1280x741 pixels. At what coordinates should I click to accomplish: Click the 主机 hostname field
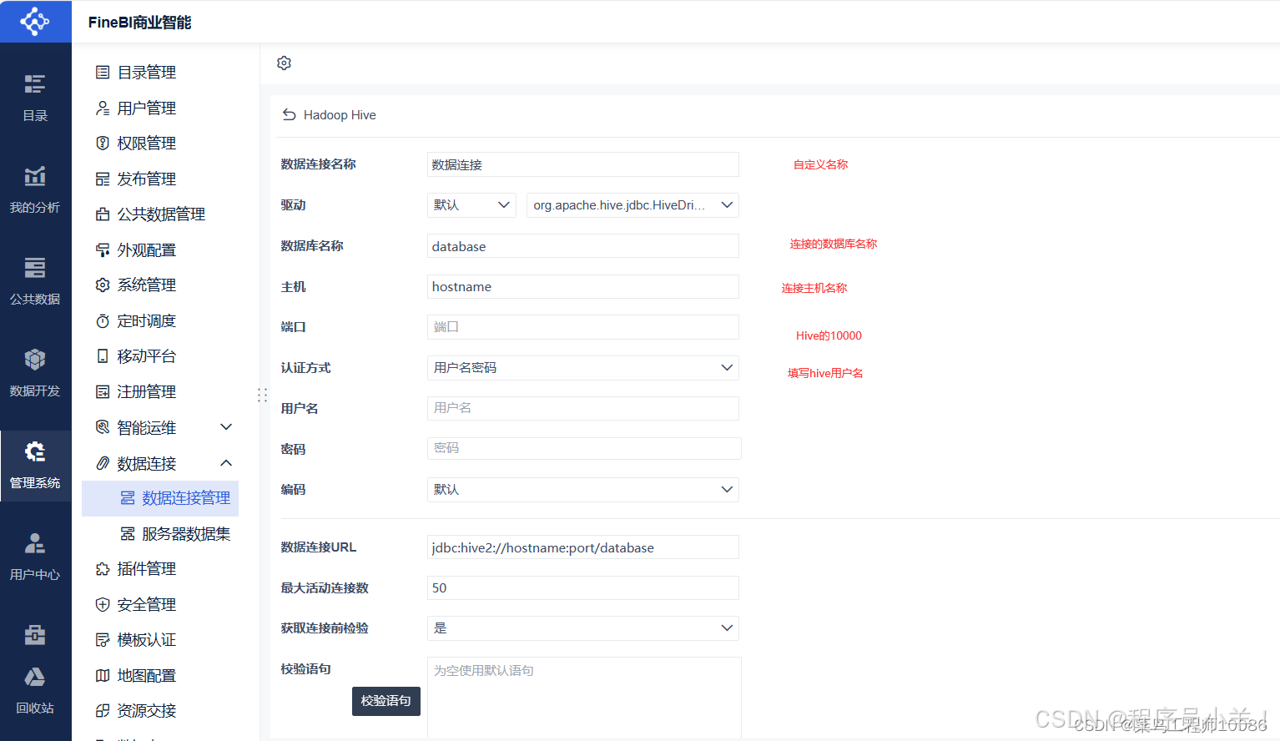click(x=583, y=286)
